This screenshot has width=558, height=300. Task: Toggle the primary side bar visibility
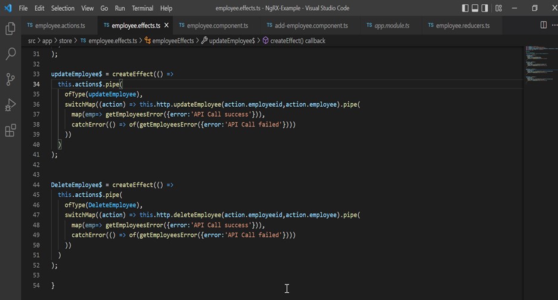(x=465, y=8)
